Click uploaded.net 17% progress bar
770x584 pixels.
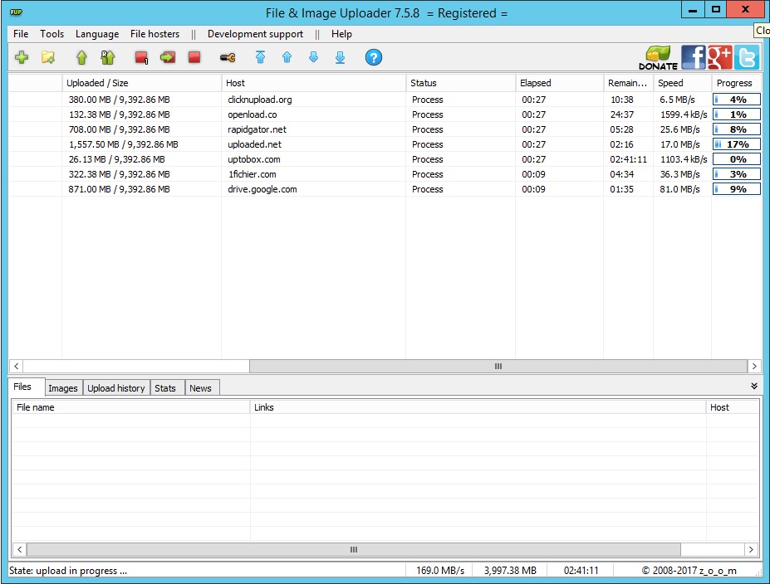tap(736, 144)
